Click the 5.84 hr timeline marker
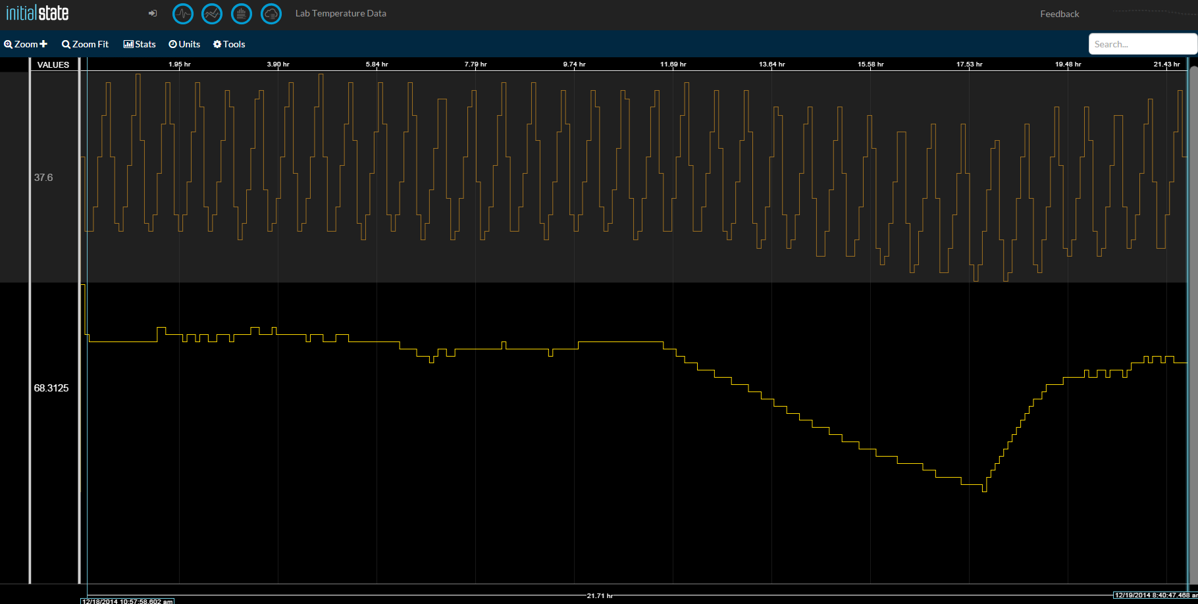Screen dimensions: 1198x604 coord(377,64)
